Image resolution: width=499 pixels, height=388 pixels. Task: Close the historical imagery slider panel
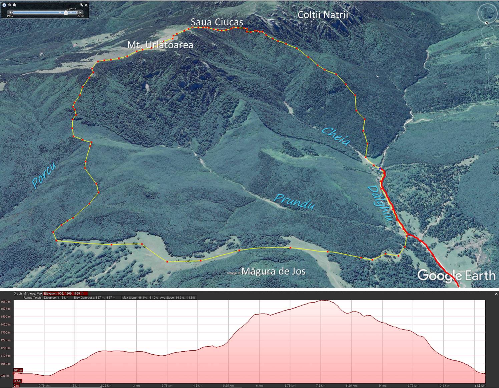tap(86, 5)
